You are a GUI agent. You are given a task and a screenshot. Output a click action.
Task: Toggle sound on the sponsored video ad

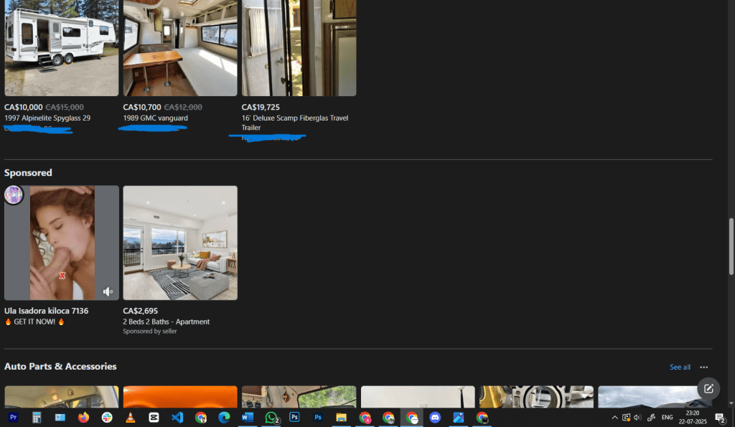tap(108, 291)
